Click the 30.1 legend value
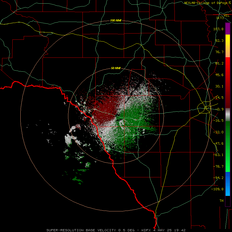 coord(219,86)
